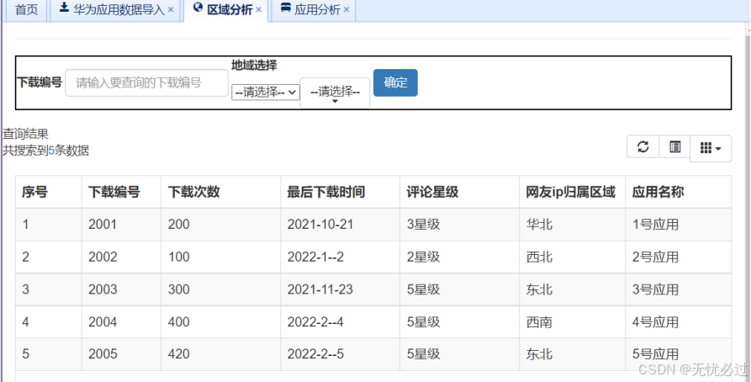Image resolution: width=751 pixels, height=382 pixels.
Task: Select the cell with download number 2002
Action: pyautogui.click(x=121, y=257)
